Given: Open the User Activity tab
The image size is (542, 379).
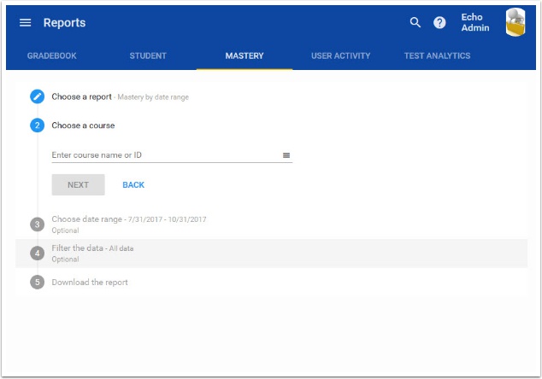Looking at the screenshot, I should point(340,56).
